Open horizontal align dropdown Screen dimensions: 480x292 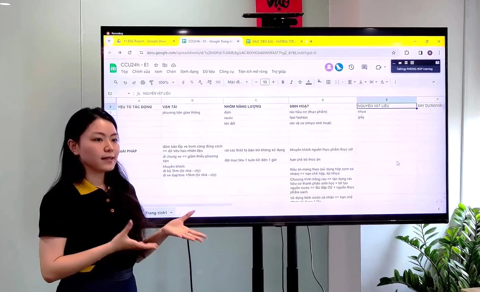click(x=352, y=82)
